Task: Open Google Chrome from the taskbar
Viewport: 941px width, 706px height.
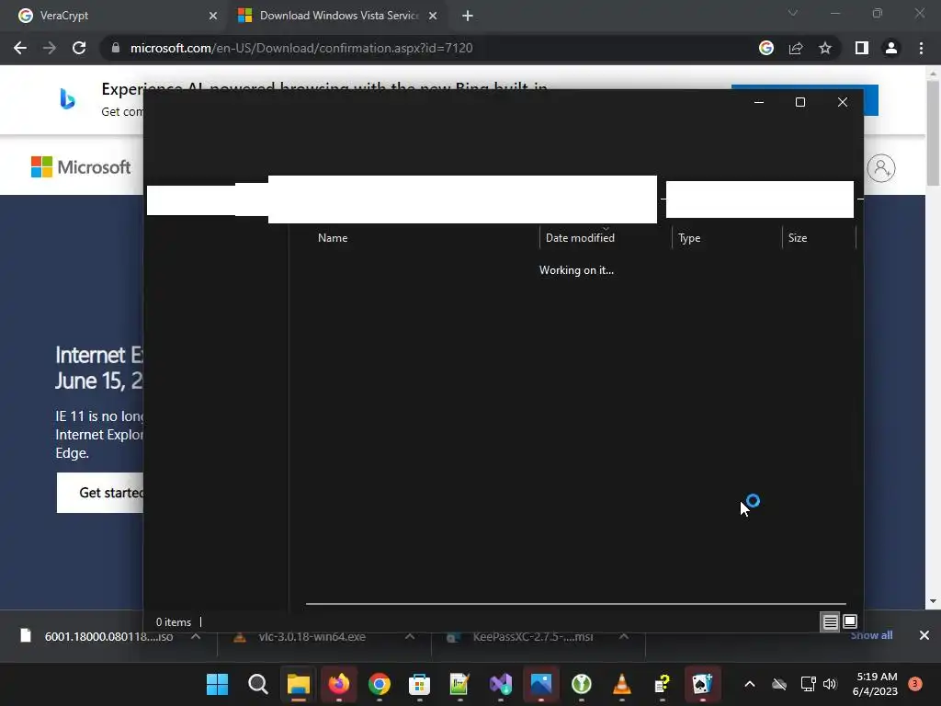Action: 380,684
